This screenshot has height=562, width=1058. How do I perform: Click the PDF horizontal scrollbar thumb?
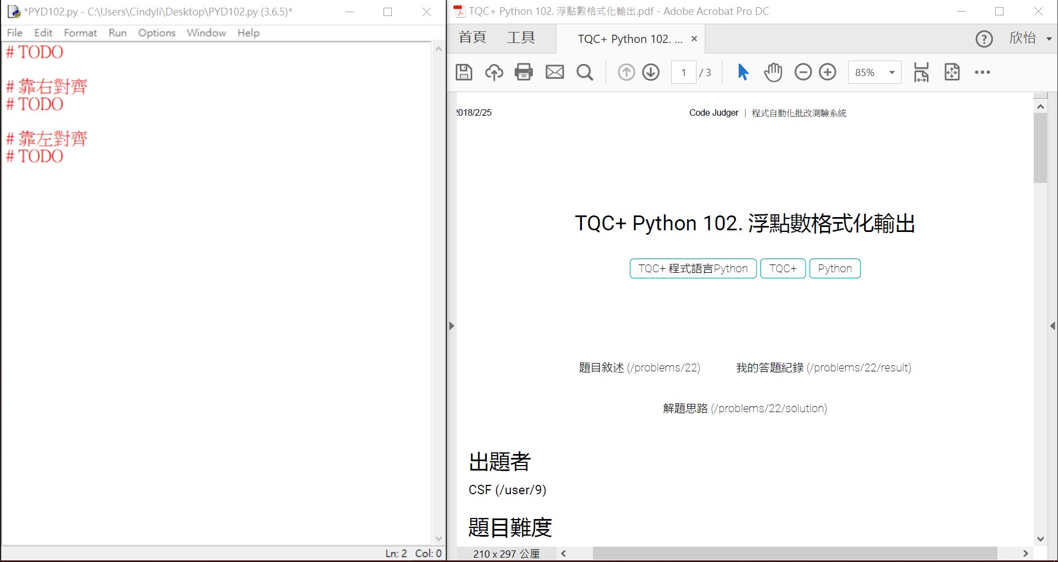click(x=795, y=553)
